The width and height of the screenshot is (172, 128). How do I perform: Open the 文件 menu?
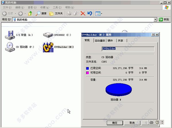tap(7, 7)
